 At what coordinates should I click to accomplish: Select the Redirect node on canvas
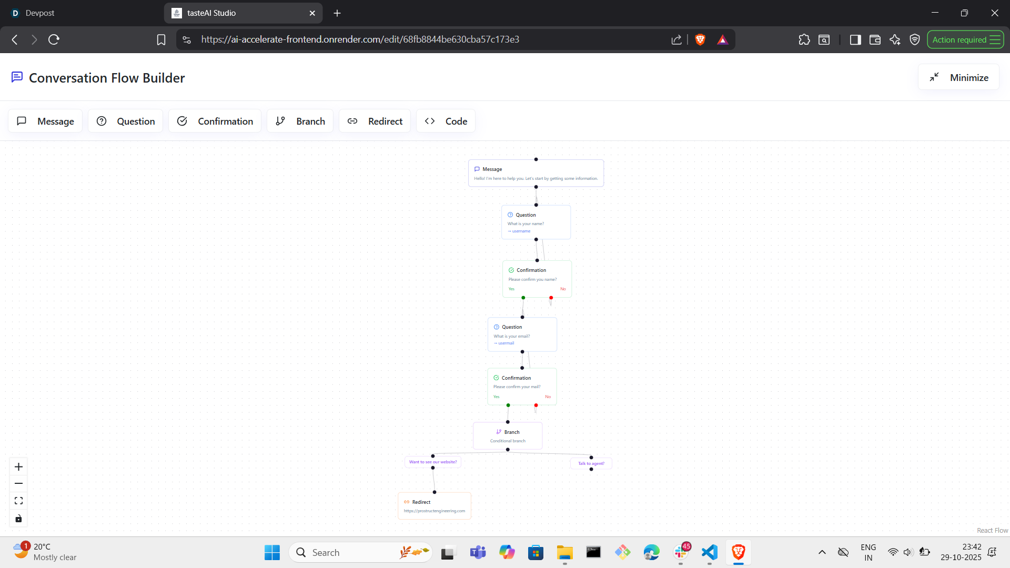pos(435,506)
